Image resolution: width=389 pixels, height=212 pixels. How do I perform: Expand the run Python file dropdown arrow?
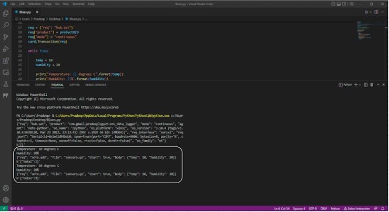click(370, 12)
